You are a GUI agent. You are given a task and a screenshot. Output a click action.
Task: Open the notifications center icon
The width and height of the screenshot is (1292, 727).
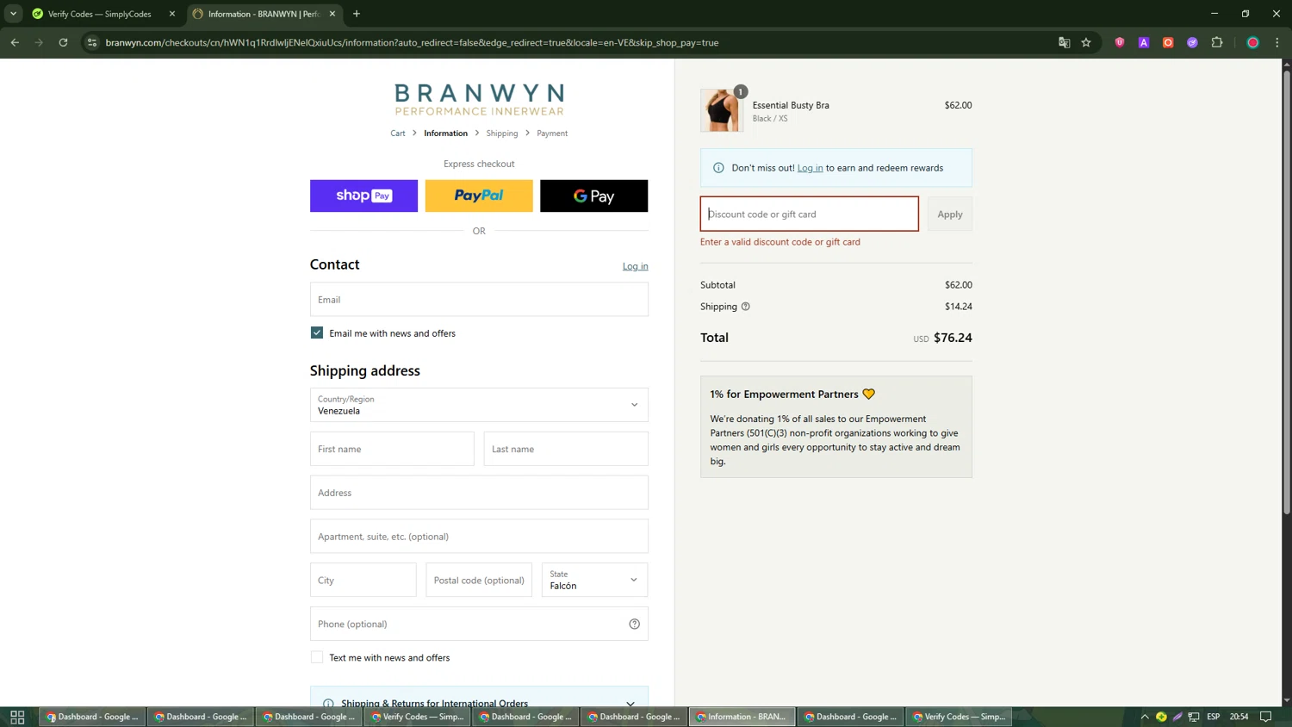coord(1265,717)
